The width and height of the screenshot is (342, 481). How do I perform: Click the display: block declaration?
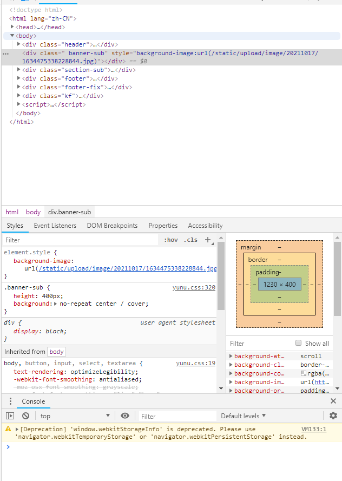tap(40, 331)
